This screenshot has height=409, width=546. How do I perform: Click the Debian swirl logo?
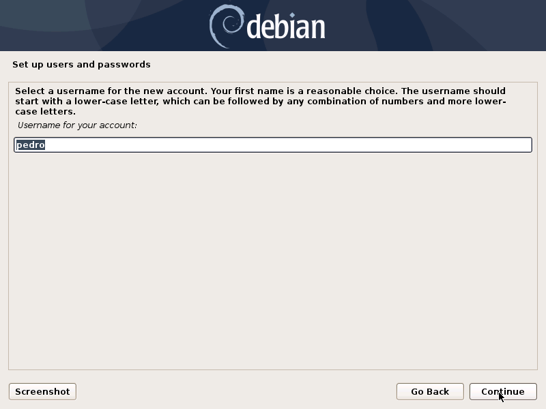[227, 26]
